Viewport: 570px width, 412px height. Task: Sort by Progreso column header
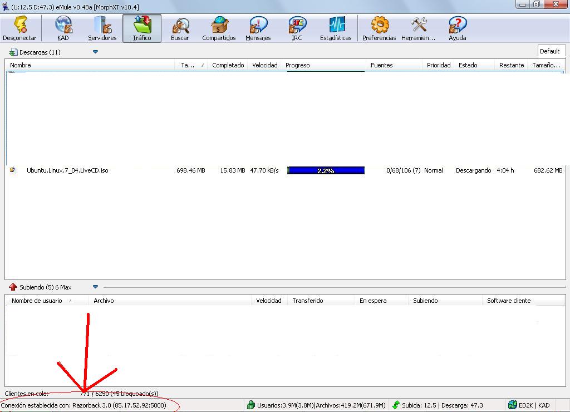(323, 65)
